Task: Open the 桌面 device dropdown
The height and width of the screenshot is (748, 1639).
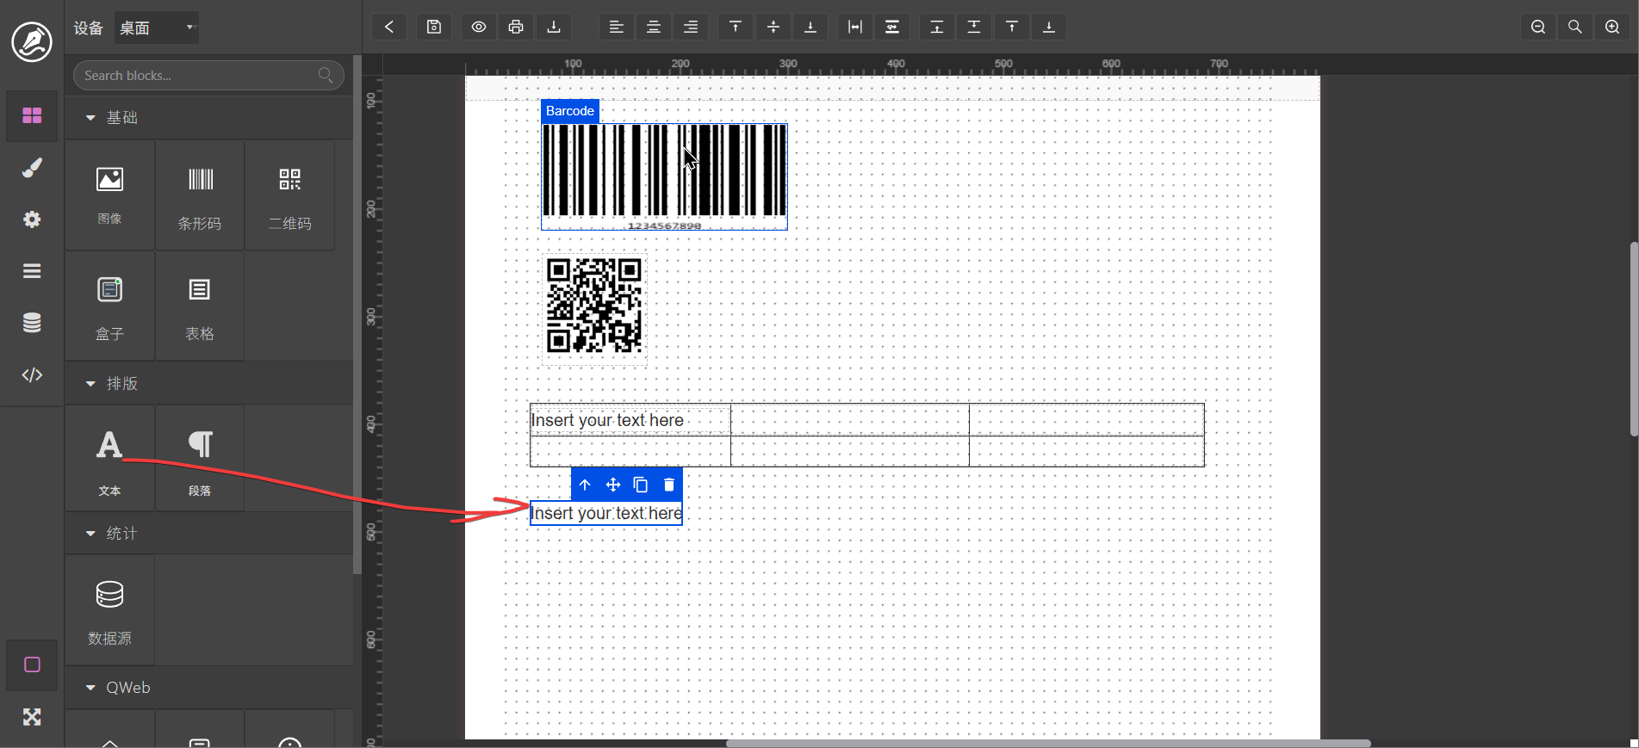Action: pyautogui.click(x=157, y=28)
